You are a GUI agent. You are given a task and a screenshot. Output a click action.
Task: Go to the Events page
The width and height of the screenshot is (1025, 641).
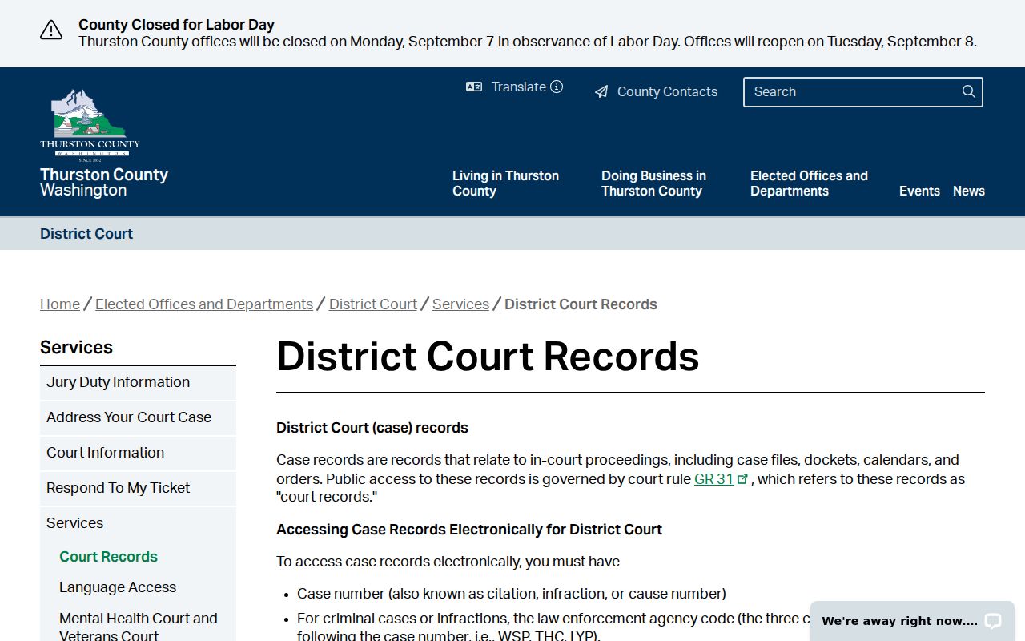pos(919,191)
